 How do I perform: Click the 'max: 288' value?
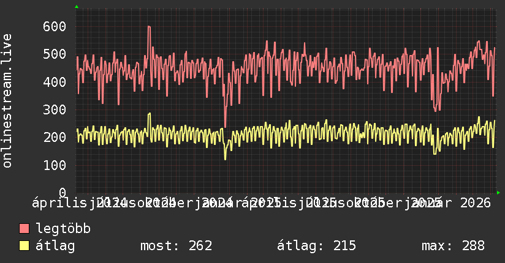point(453,246)
